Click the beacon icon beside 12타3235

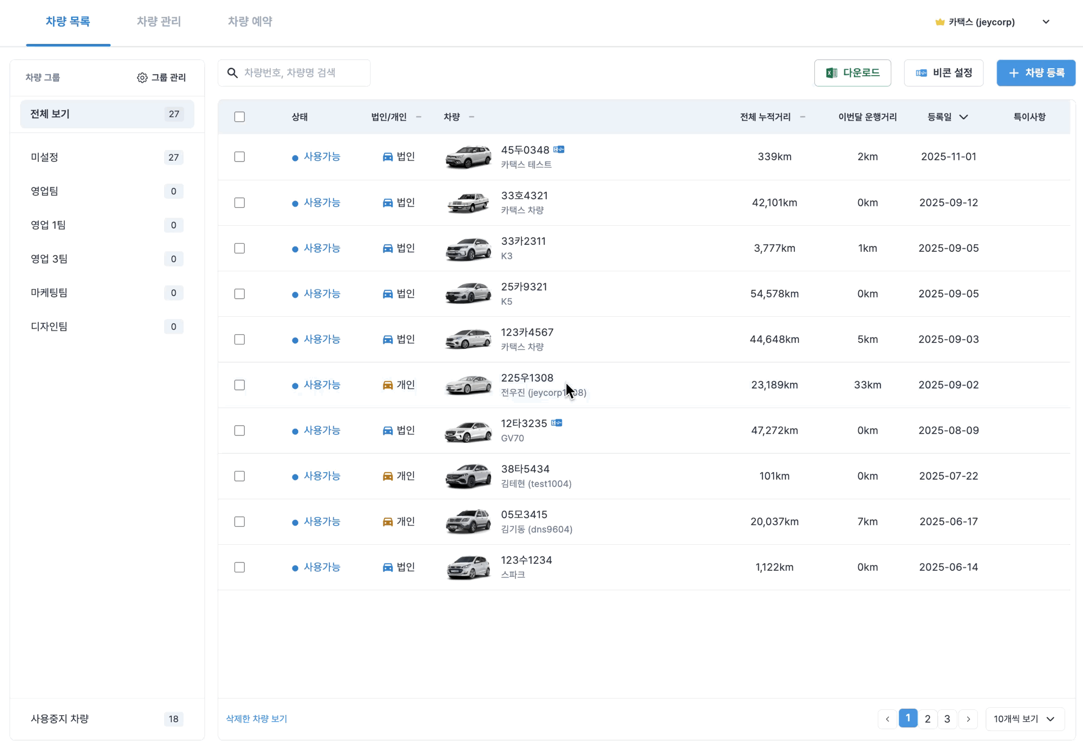[557, 423]
